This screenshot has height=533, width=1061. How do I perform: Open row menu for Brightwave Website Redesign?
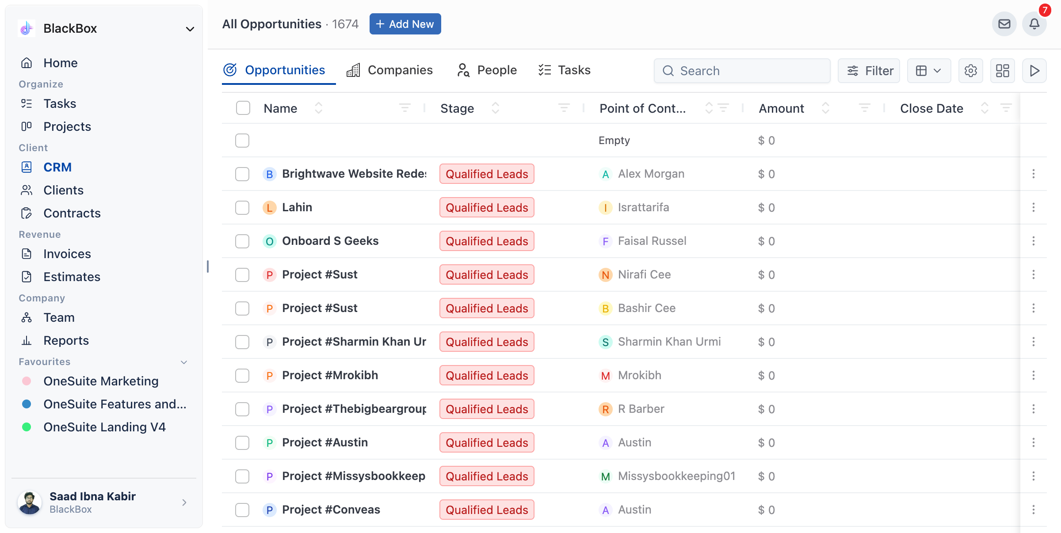(1033, 174)
